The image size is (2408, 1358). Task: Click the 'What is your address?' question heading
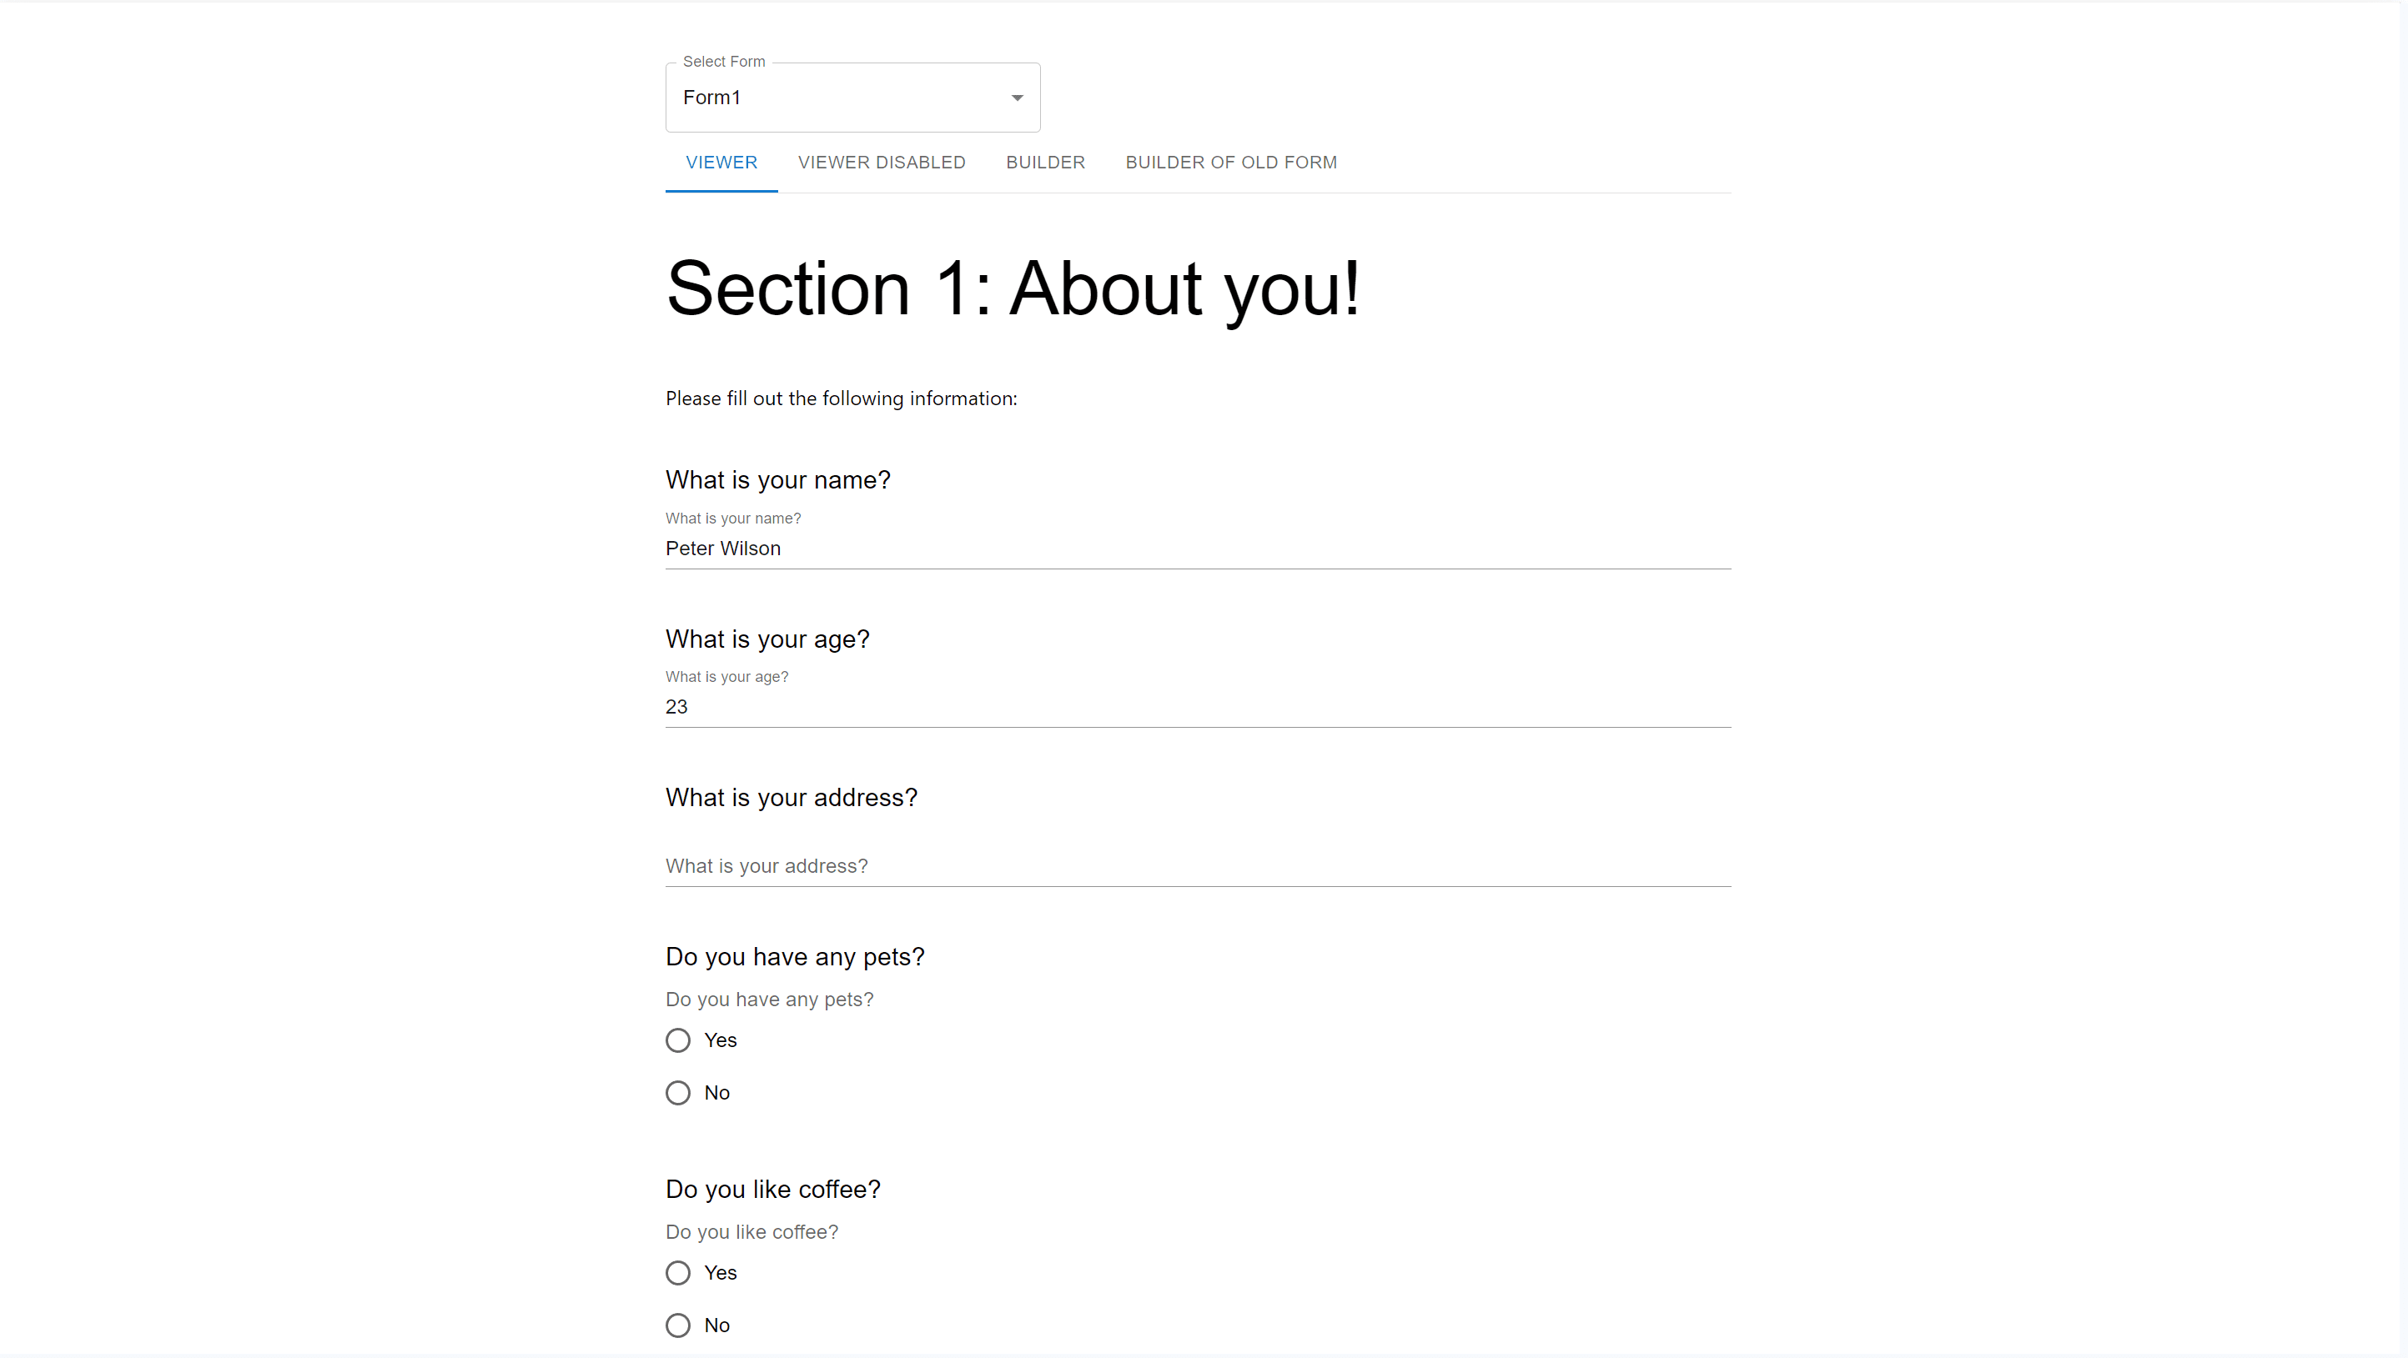pyautogui.click(x=791, y=798)
